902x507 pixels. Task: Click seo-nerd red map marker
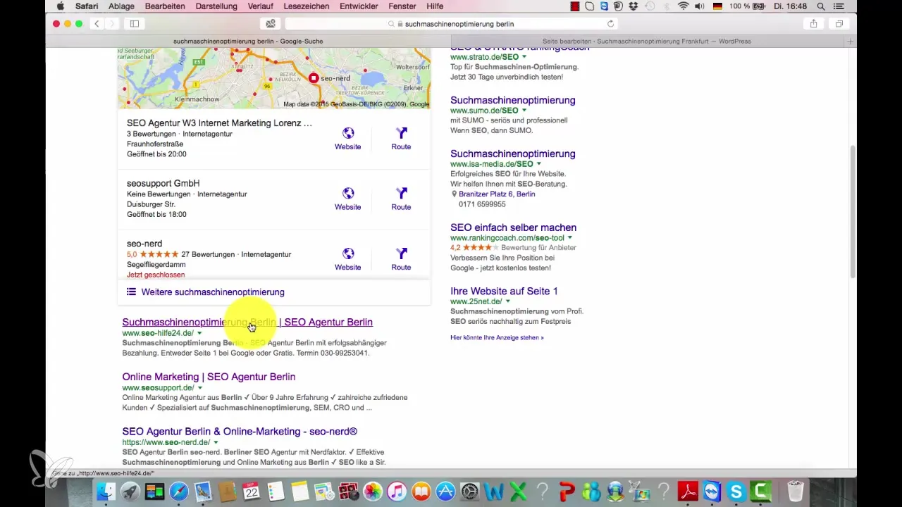point(314,78)
